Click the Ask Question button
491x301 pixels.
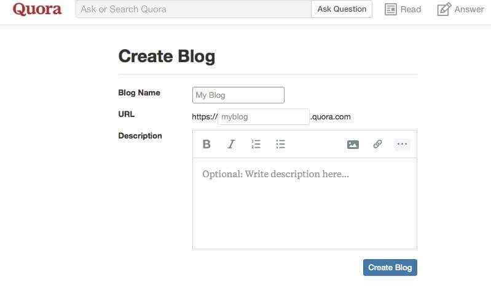[x=342, y=9]
